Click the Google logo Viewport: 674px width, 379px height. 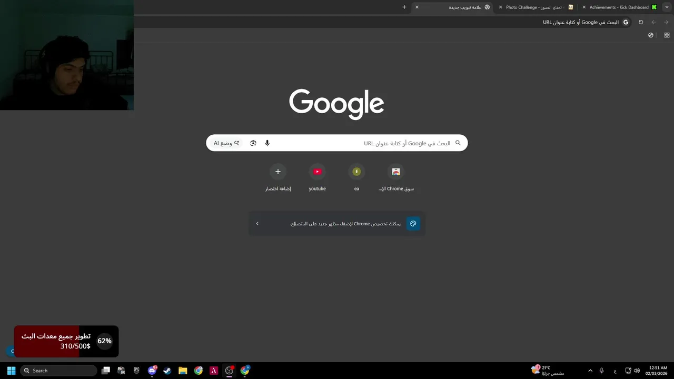(x=336, y=104)
